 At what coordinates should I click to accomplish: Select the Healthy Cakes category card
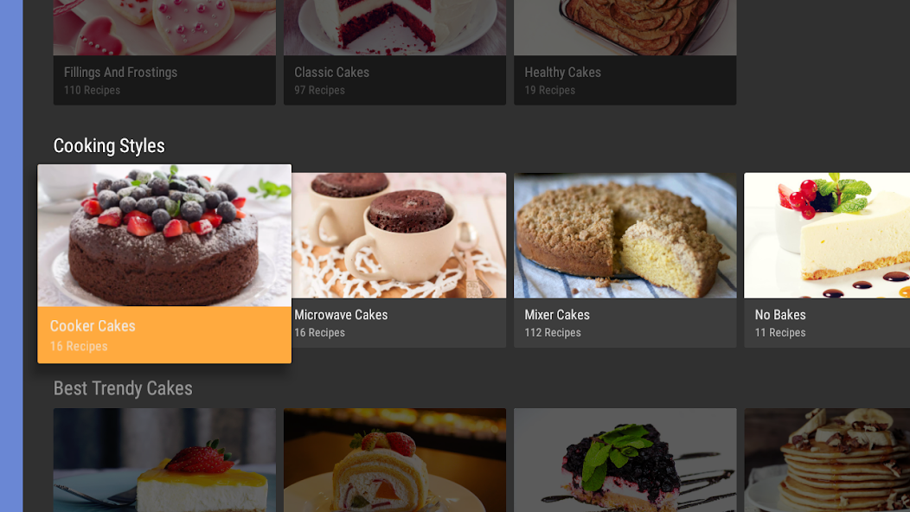click(625, 52)
